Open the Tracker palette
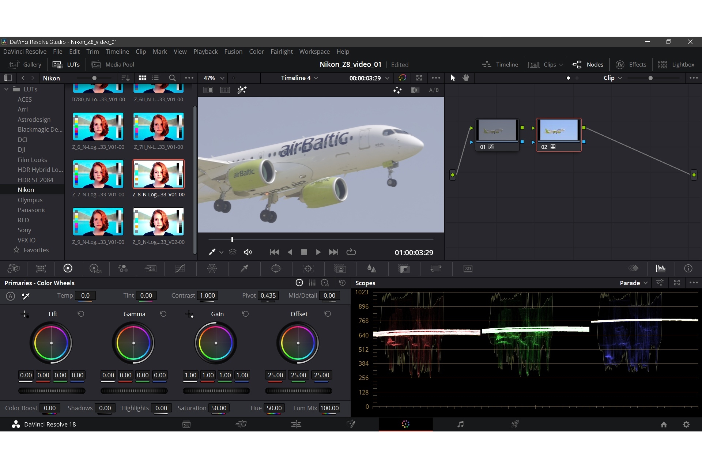This screenshot has height=468, width=702. (308, 269)
